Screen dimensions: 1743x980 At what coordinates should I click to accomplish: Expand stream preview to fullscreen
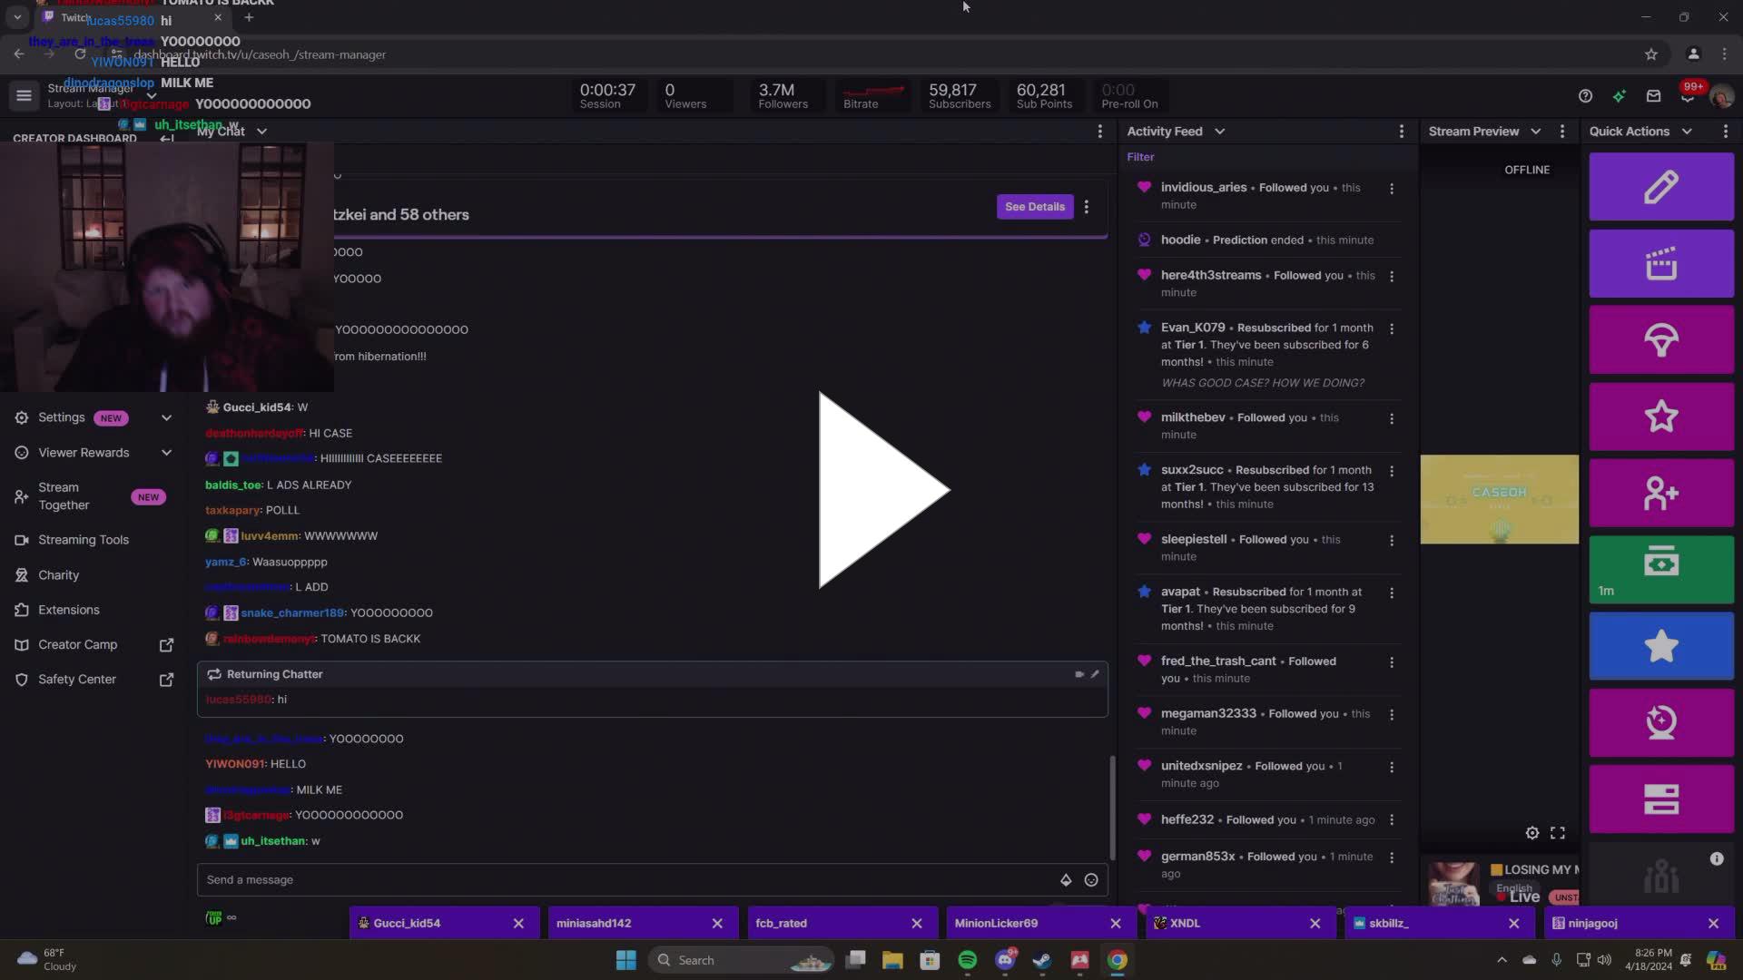[x=1559, y=832]
